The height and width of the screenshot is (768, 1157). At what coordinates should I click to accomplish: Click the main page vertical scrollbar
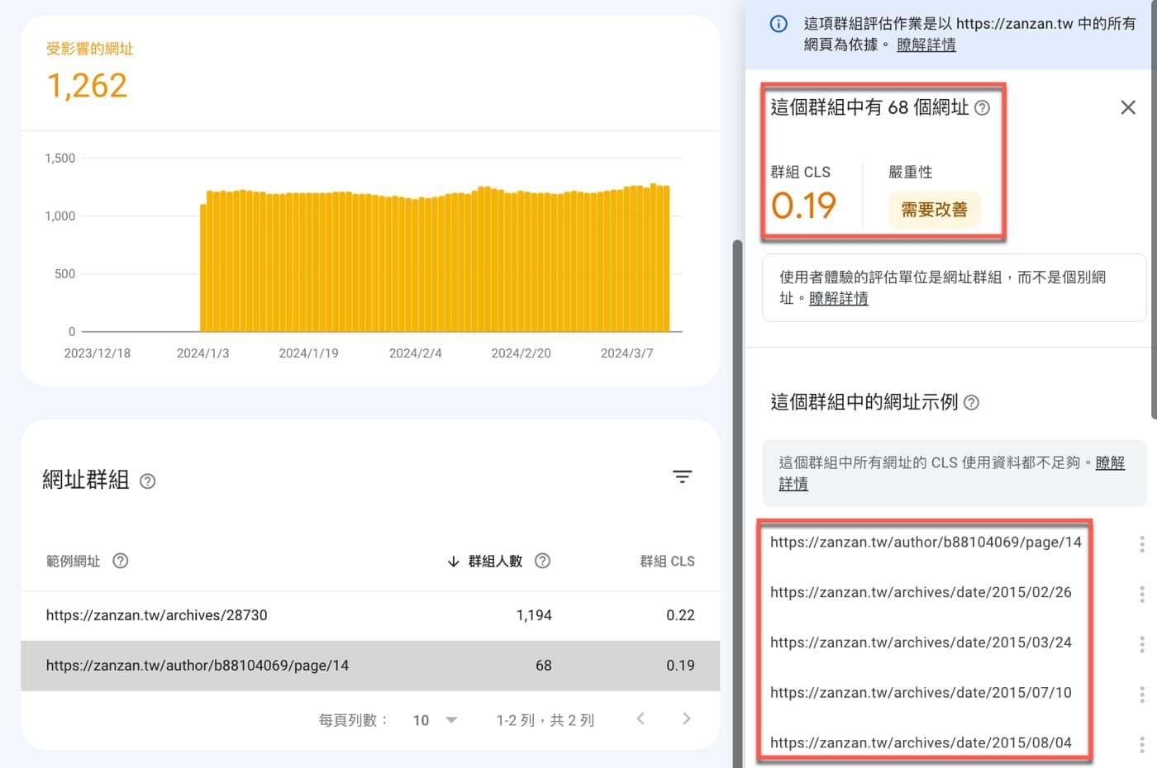tap(737, 504)
